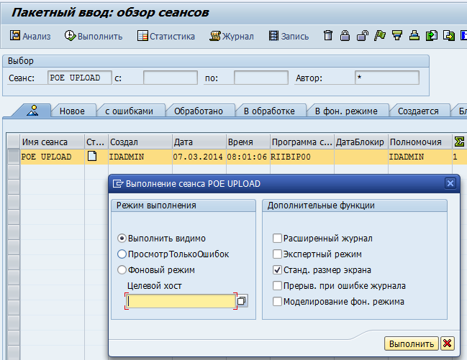Click the Полномочия column header
Image resolution: width=467 pixels, height=360 pixels.
tap(420, 142)
